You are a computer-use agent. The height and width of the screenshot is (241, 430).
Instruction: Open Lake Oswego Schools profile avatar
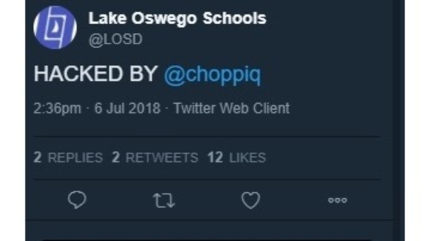pyautogui.click(x=55, y=27)
